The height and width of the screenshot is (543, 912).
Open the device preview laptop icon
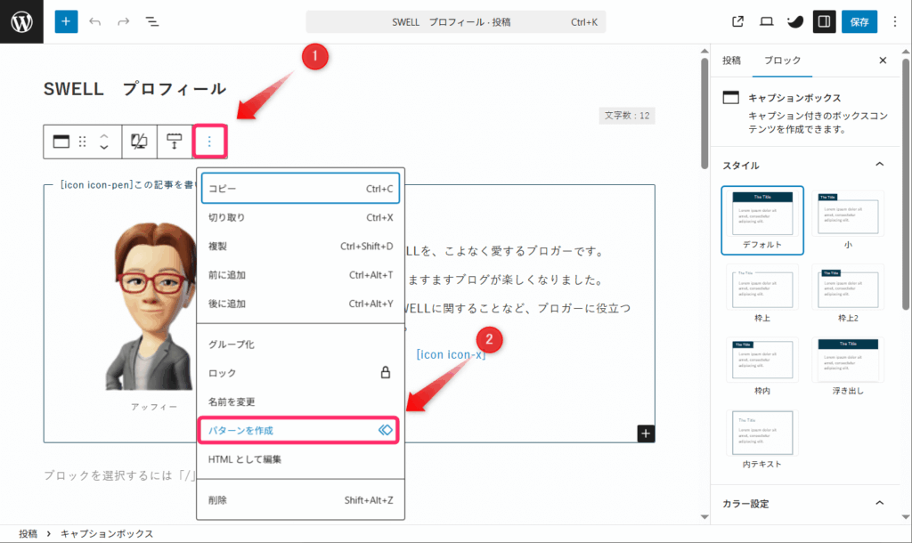pos(767,21)
